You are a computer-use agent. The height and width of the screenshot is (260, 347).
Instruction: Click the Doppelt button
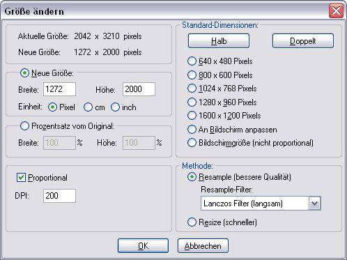(x=303, y=41)
